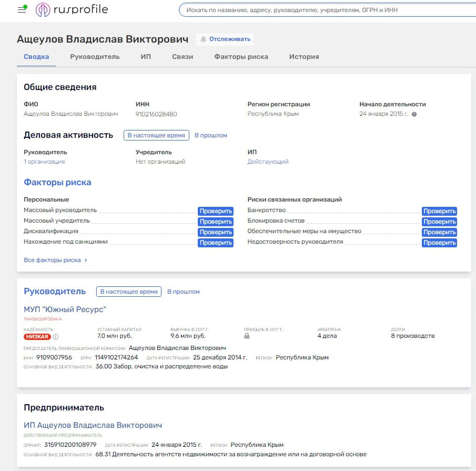Click info icon next to НИЗКАЯ badge
476x471 pixels.
coord(56,337)
